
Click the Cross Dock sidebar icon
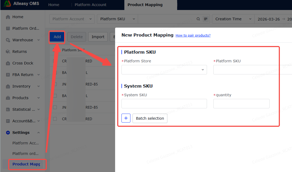click(x=8, y=63)
